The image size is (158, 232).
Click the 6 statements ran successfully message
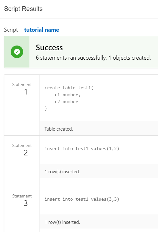(93, 58)
